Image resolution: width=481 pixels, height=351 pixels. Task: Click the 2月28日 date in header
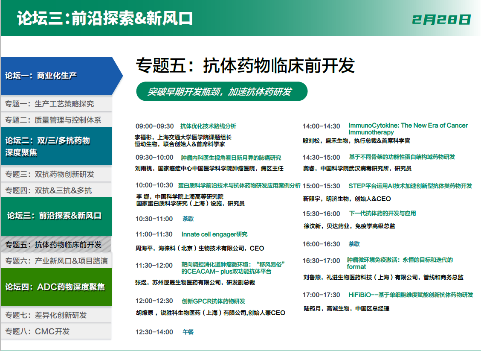point(441,19)
